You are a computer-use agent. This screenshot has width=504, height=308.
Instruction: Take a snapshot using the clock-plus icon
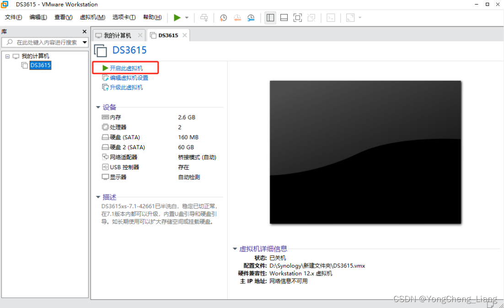coord(223,18)
